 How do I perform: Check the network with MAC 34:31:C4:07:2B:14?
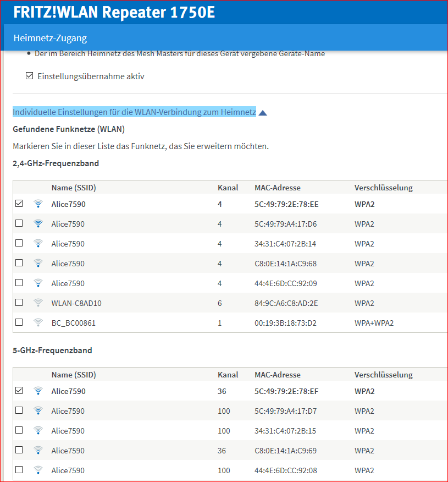tap(19, 243)
